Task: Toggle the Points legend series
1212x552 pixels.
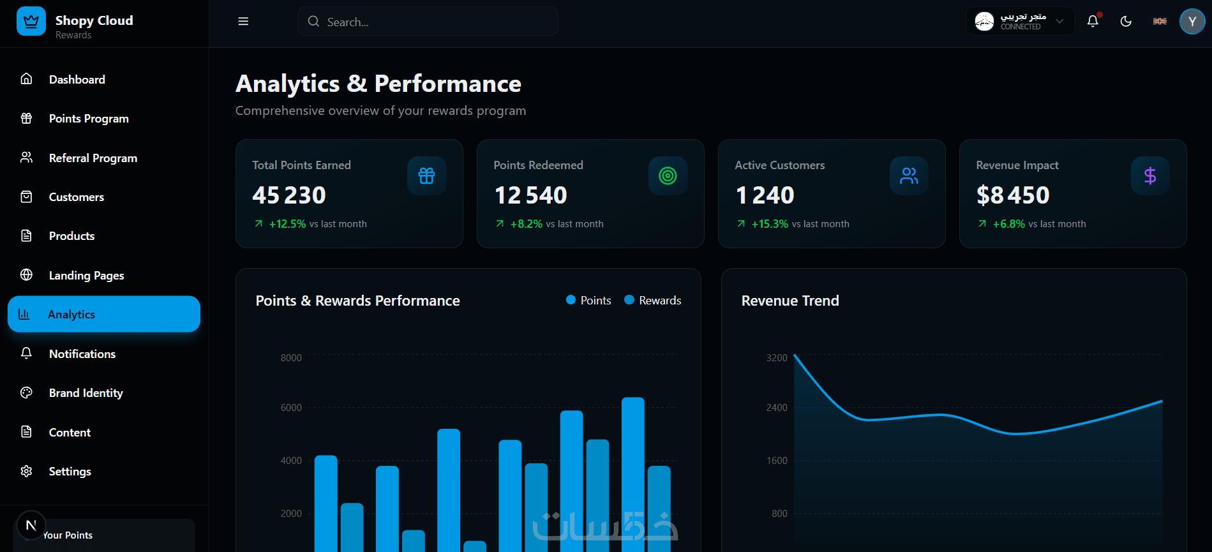Action: click(x=588, y=300)
